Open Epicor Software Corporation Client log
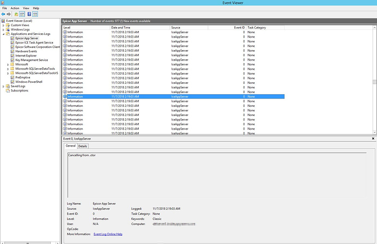This screenshot has width=377, height=244. coord(38,47)
